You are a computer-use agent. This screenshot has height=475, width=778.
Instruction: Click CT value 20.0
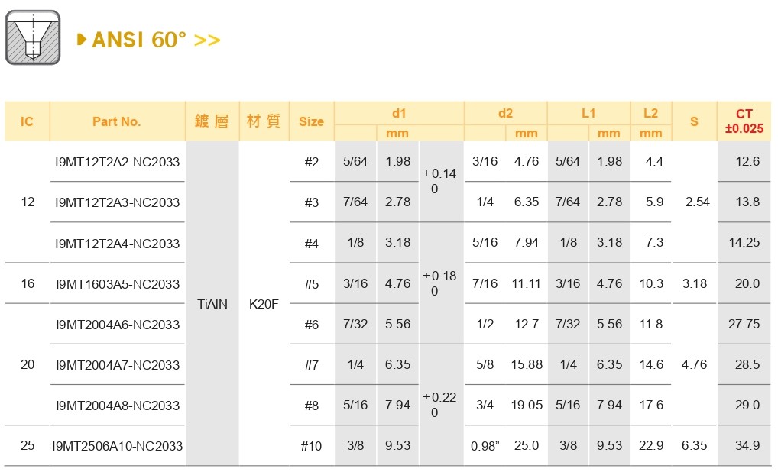pos(747,283)
